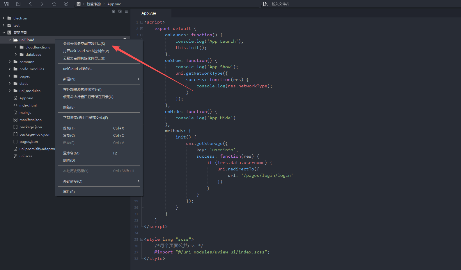Image resolution: width=461 pixels, height=270 pixels.
Task: Open the project explorer hamburger menu
Action: pyautogui.click(x=126, y=11)
